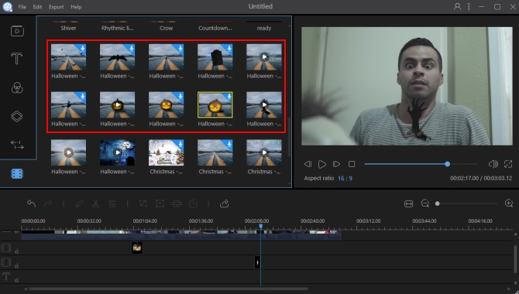Open the Help menu
Screen dimensions: 519x294
click(x=76, y=7)
